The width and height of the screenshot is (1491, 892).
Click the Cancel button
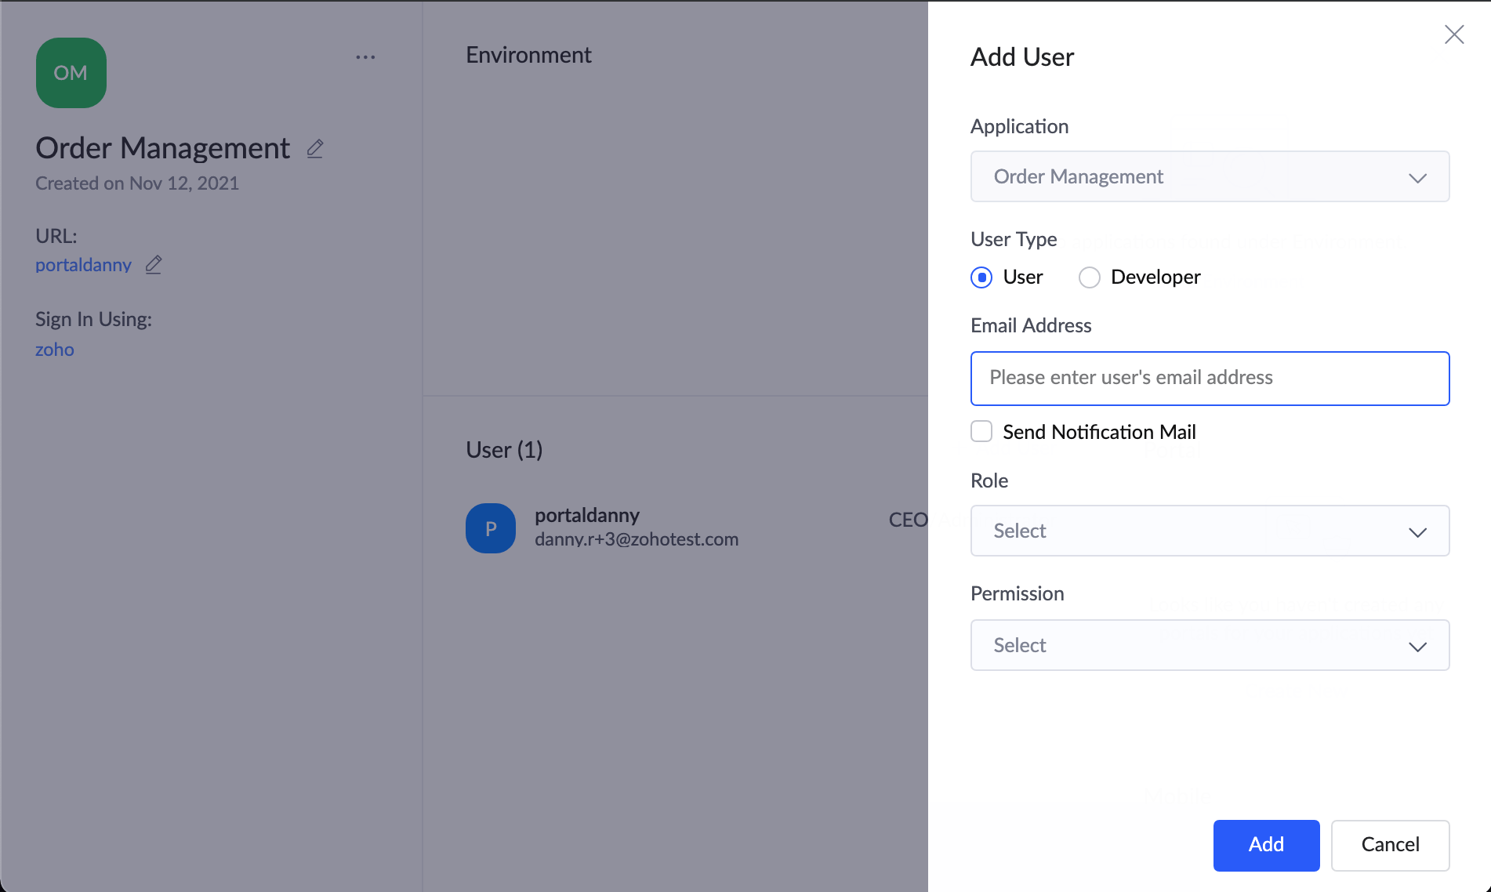click(1391, 845)
